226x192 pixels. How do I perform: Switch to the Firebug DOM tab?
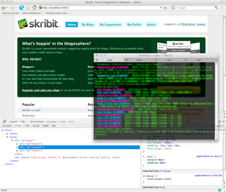click(x=46, y=126)
